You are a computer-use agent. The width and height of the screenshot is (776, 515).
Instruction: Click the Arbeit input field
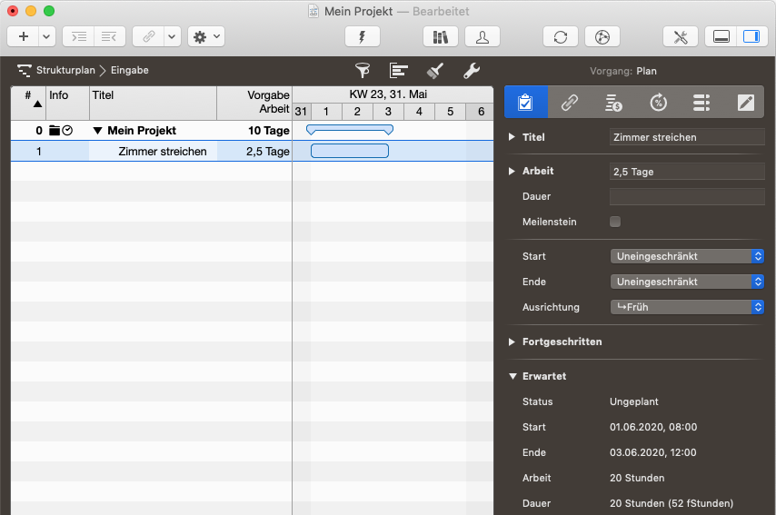[x=687, y=172]
